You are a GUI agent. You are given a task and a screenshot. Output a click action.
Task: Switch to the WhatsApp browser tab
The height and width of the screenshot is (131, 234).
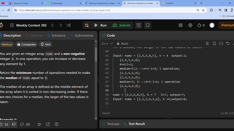point(64,3)
